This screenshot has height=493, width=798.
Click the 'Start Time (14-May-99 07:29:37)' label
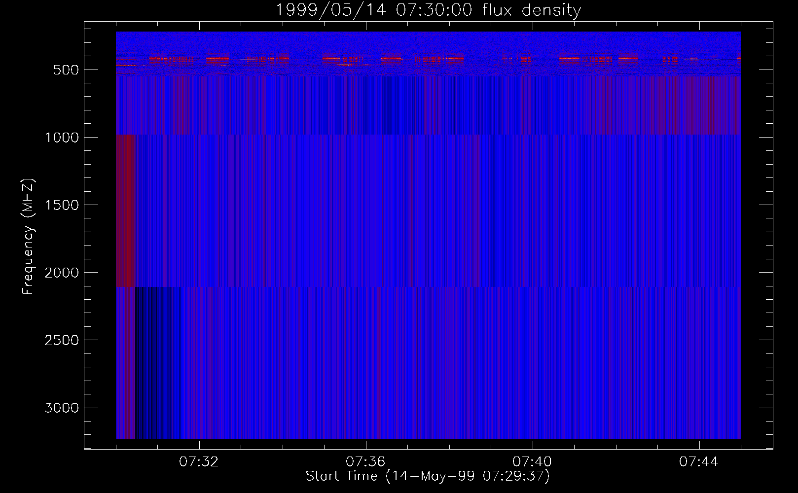coord(428,476)
